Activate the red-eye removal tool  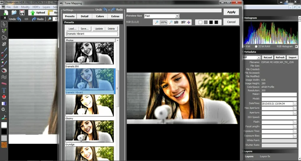coord(4,70)
